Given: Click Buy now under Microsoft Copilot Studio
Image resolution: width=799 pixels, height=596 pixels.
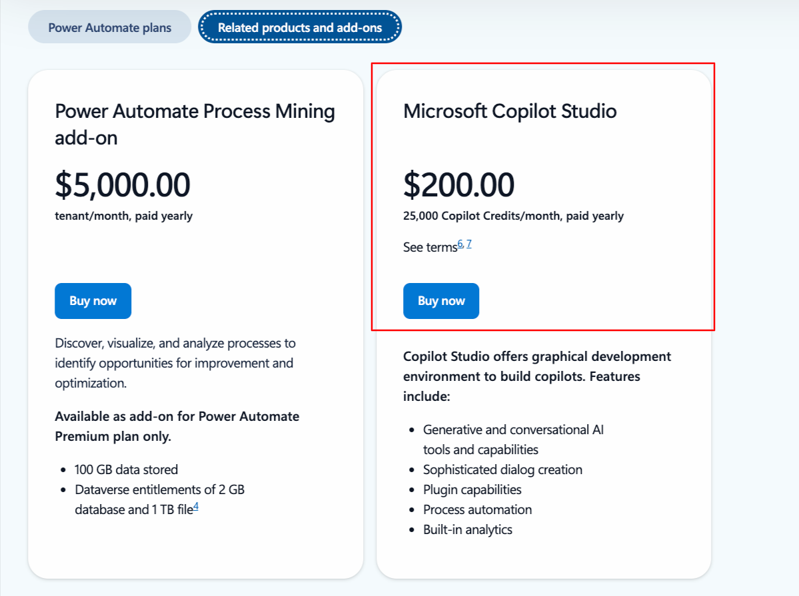Looking at the screenshot, I should click(440, 301).
